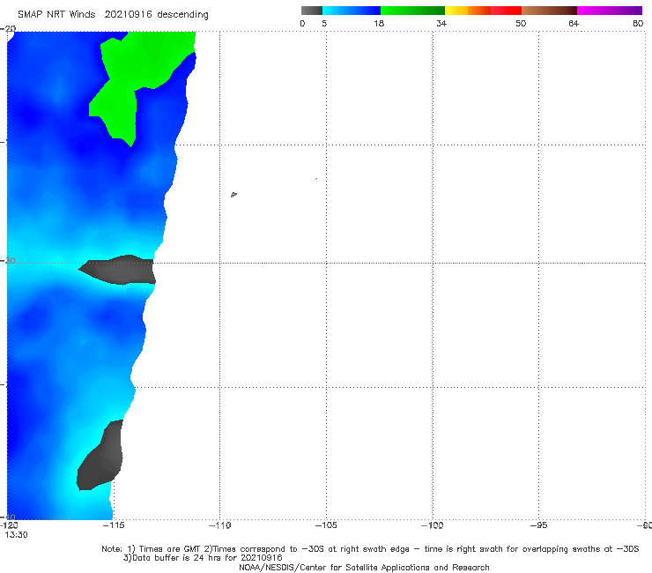Click the title 'SMAP NRT Winds 20210916 descending'
The width and height of the screenshot is (652, 573).
click(x=113, y=15)
